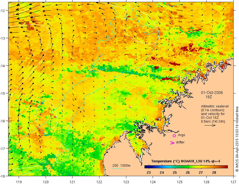Click the color bar tick label 25
Screen dimensions: 239x184
click(x=175, y=172)
